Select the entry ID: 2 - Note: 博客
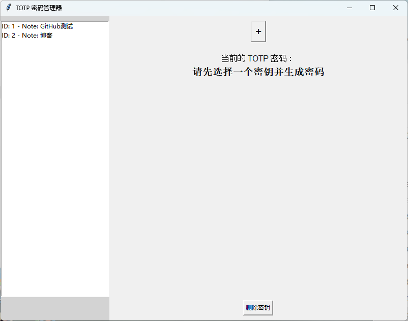 click(x=55, y=36)
